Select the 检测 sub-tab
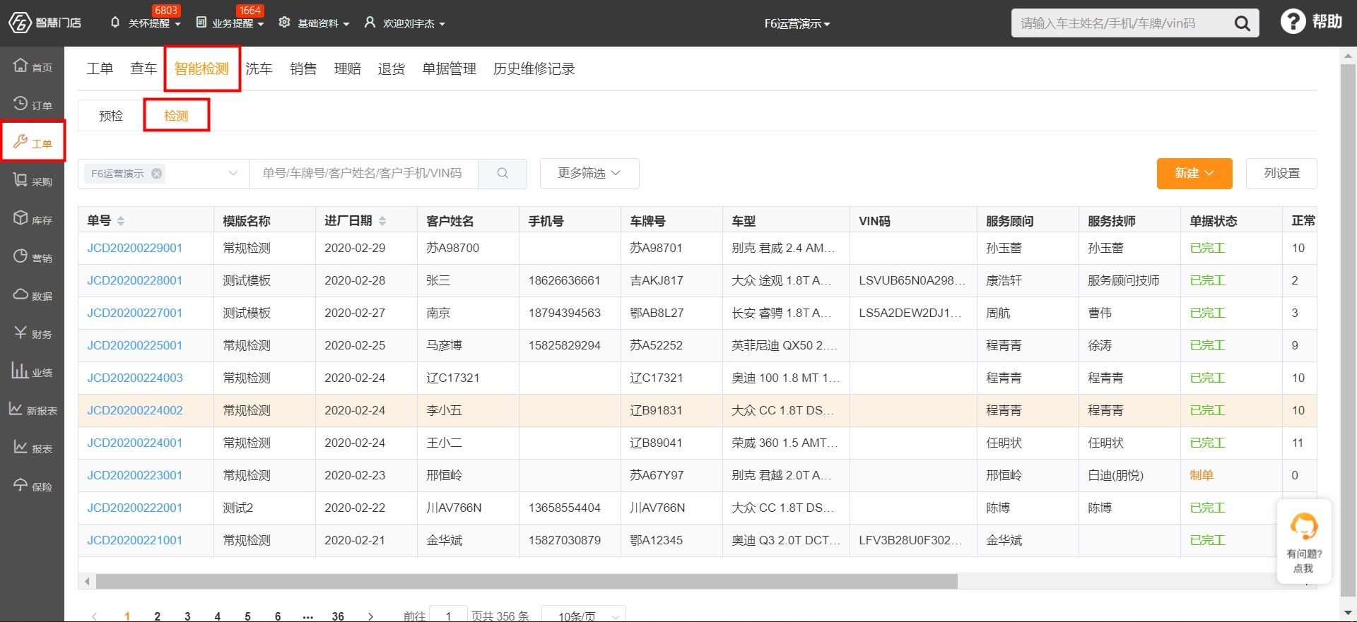1357x622 pixels. [176, 115]
